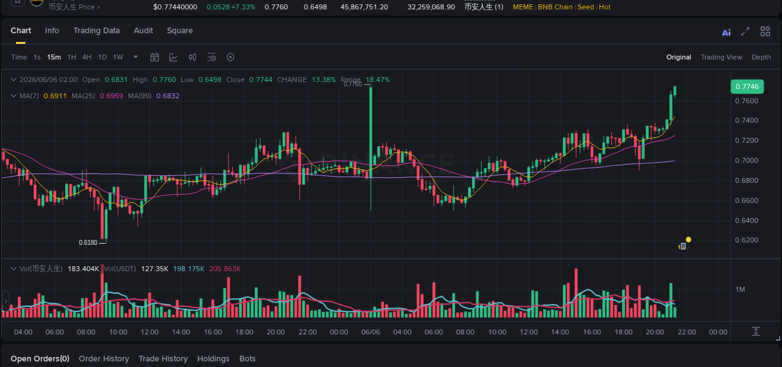Open the Order History tab
This screenshot has height=367, width=782.
click(104, 359)
